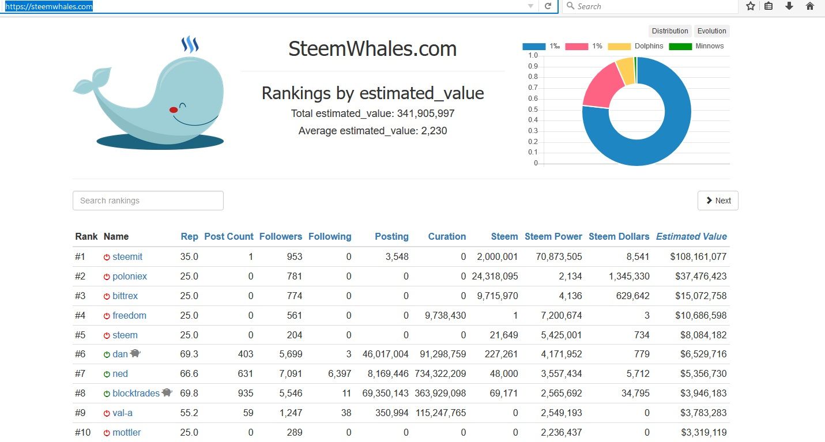Click the whale badge icon next to dan

click(x=135, y=353)
